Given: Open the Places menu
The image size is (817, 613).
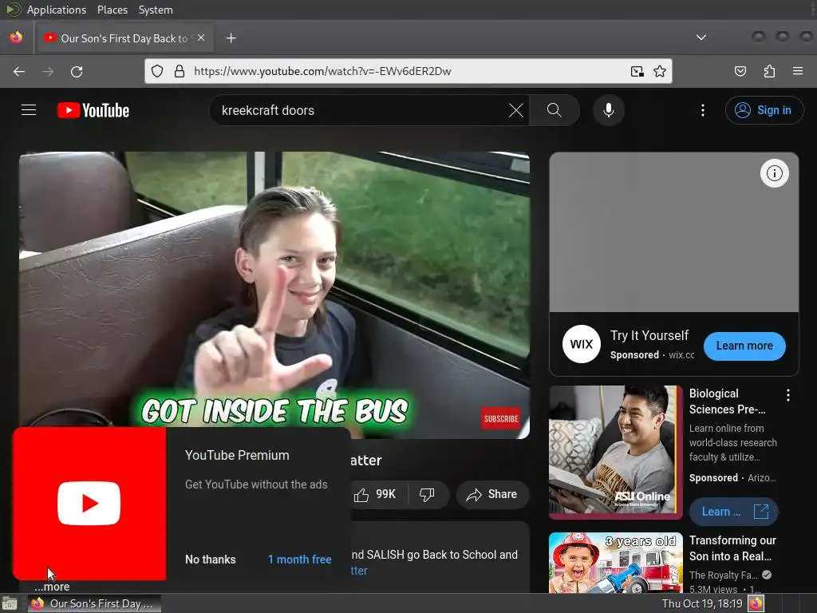Looking at the screenshot, I should (x=112, y=10).
